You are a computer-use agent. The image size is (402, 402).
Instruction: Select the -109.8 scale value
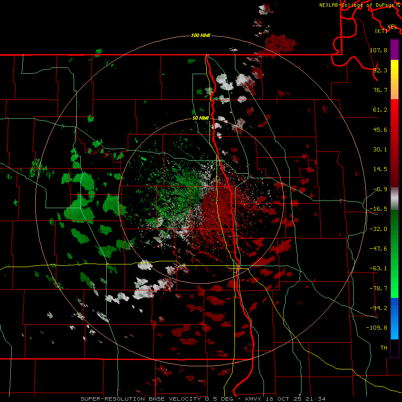click(x=377, y=328)
